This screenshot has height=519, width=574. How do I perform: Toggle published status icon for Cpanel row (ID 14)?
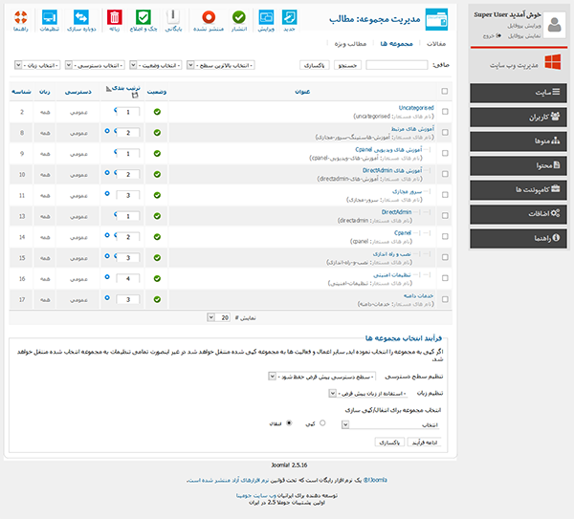tap(157, 237)
